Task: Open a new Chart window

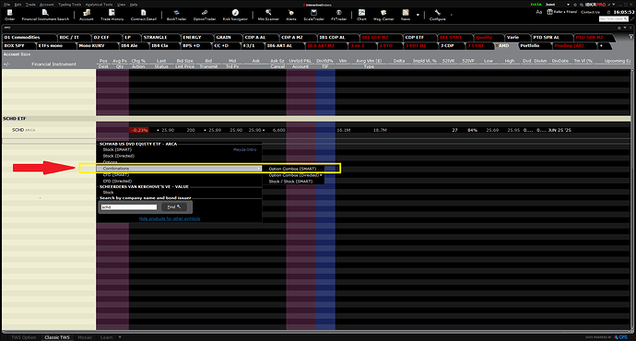Action: click(x=361, y=15)
